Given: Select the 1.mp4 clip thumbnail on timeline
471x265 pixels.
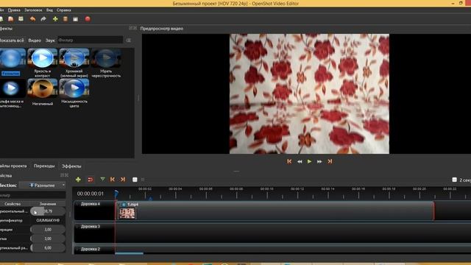Looking at the screenshot, I should click(127, 213).
